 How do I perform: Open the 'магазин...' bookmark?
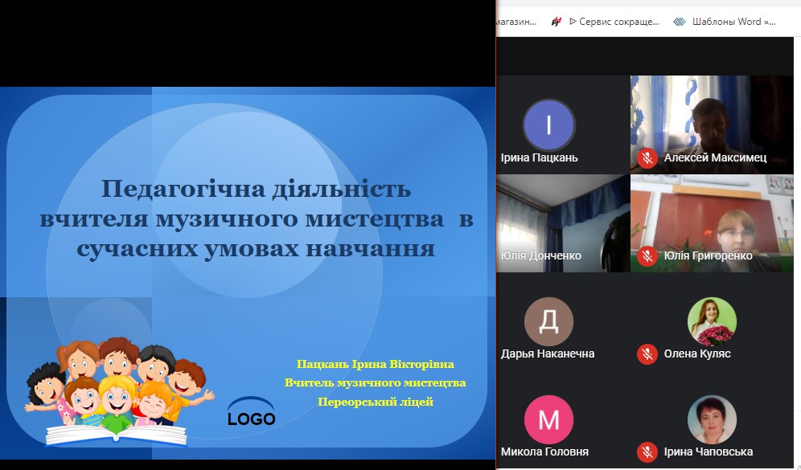[x=517, y=22]
